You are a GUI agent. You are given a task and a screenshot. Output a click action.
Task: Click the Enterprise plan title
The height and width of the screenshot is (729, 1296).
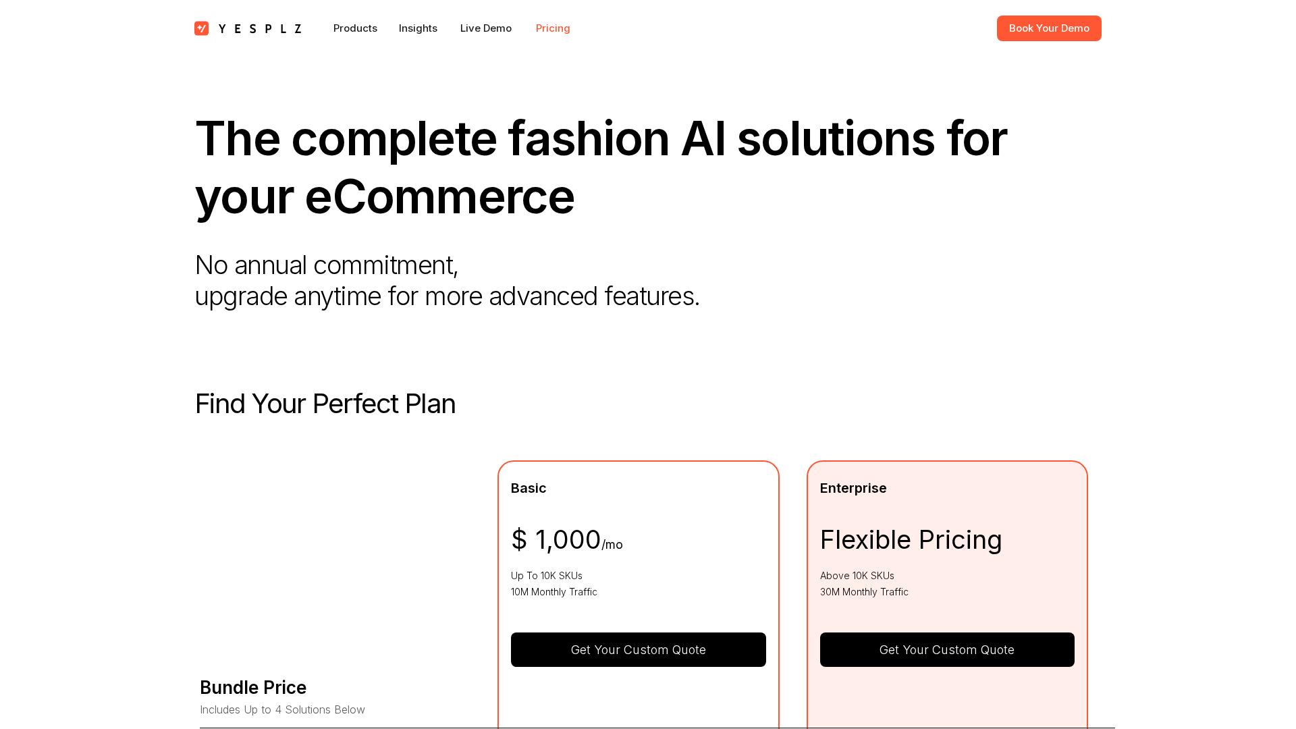[x=853, y=488]
